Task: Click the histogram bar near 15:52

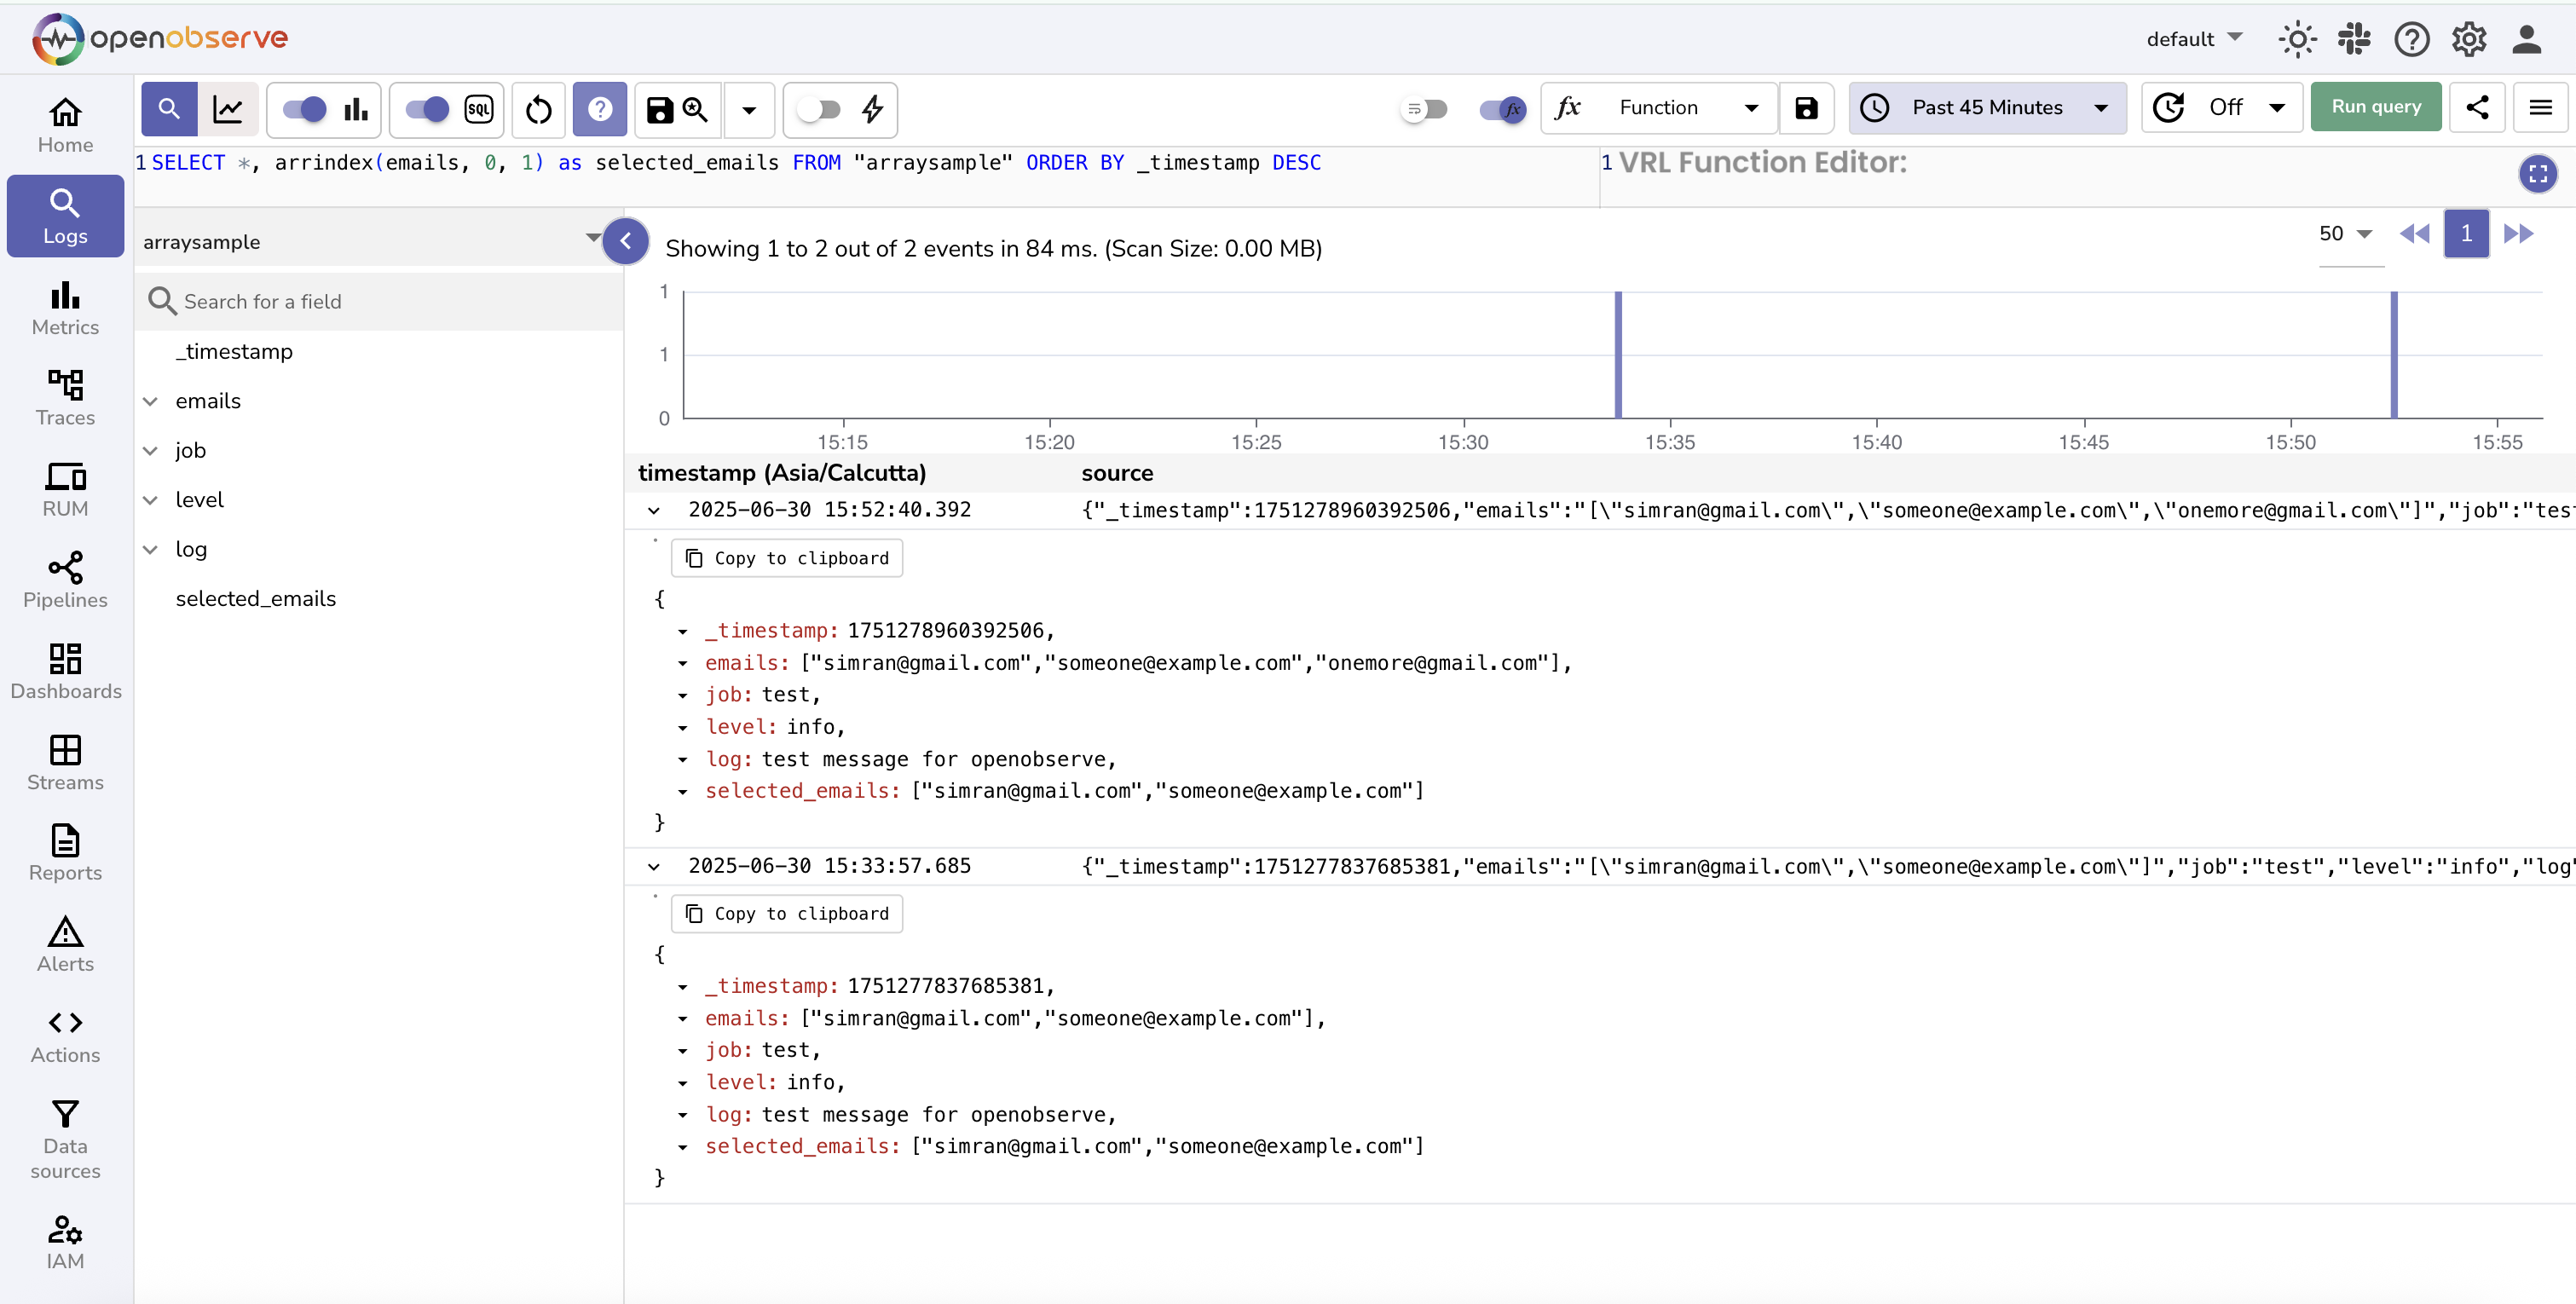Action: click(2394, 355)
